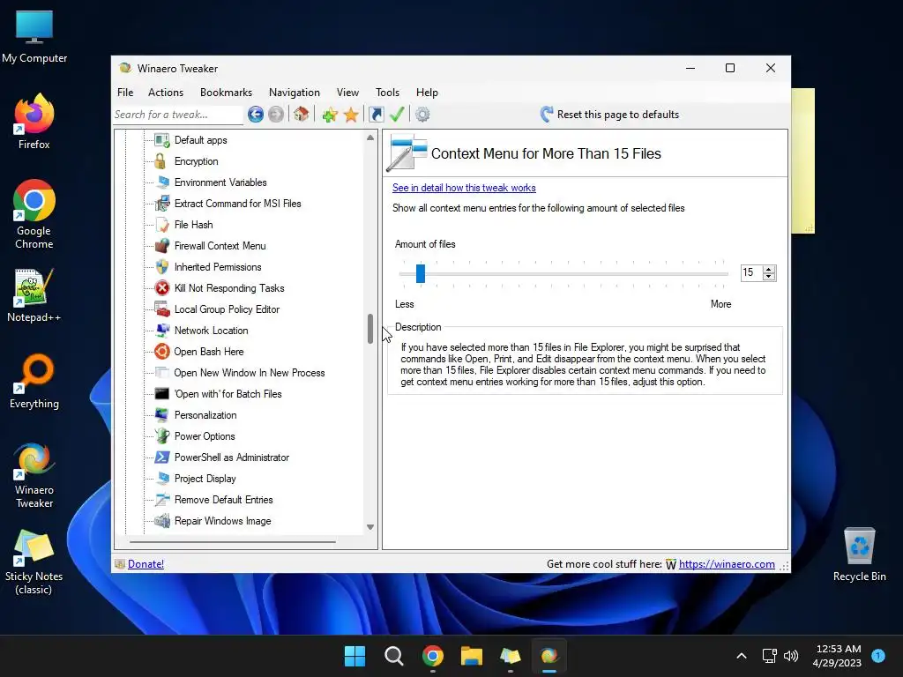Screen dimensions: 903x677
Task: Click the Search for a tweak field
Action: tap(178, 115)
